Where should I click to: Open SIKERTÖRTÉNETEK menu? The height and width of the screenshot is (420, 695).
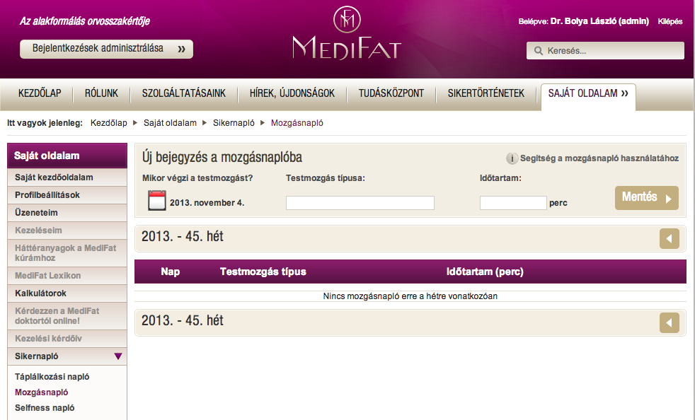click(x=486, y=93)
